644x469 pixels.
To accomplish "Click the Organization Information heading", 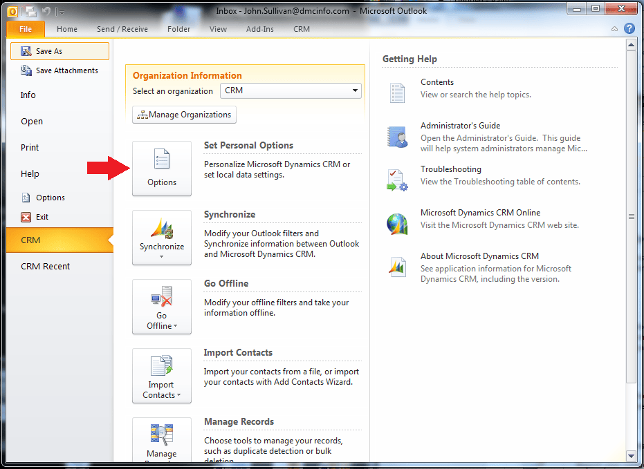I will point(187,75).
